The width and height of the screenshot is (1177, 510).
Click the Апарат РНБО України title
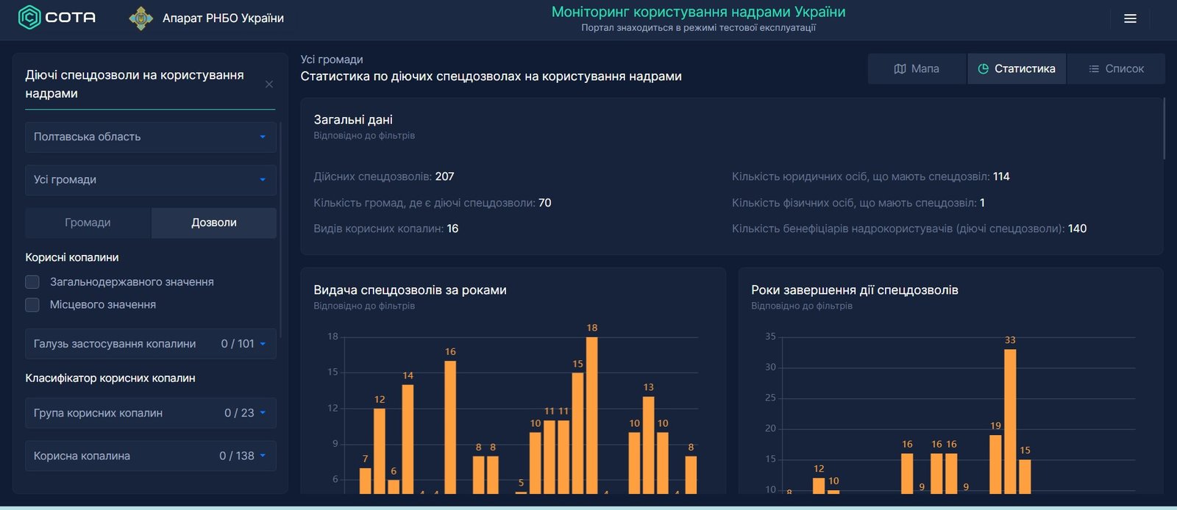[223, 18]
